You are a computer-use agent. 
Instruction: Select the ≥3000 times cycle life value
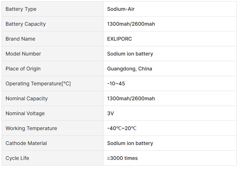tap(122, 158)
